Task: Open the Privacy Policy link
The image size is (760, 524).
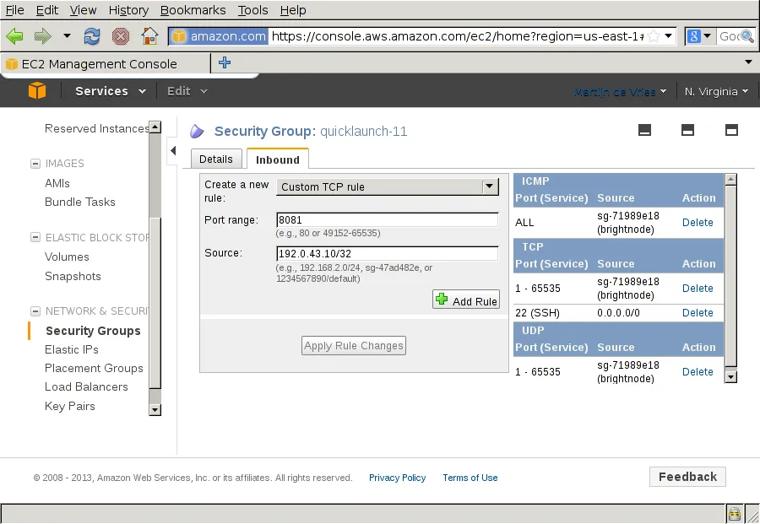Action: [397, 478]
